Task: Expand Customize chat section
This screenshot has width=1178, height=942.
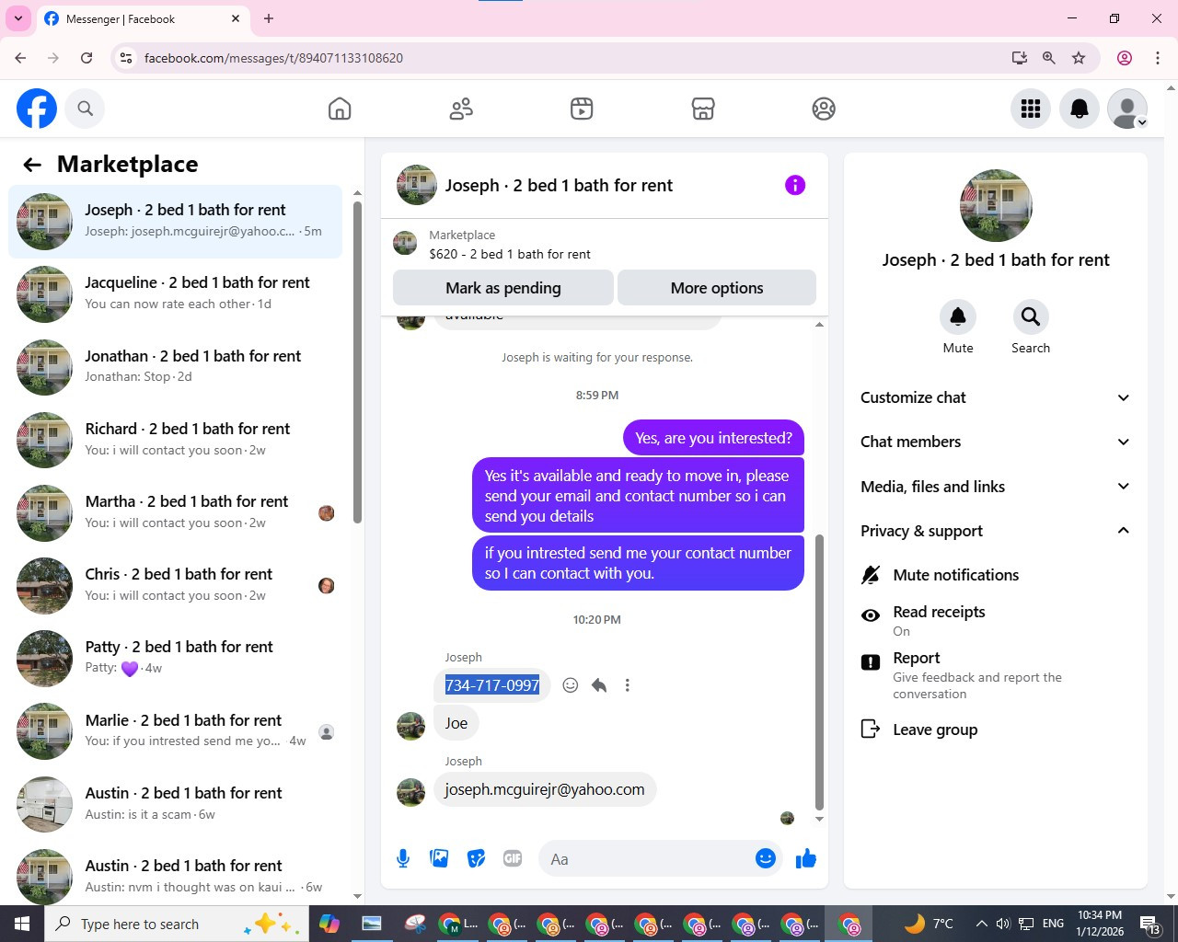Action: [x=995, y=397]
